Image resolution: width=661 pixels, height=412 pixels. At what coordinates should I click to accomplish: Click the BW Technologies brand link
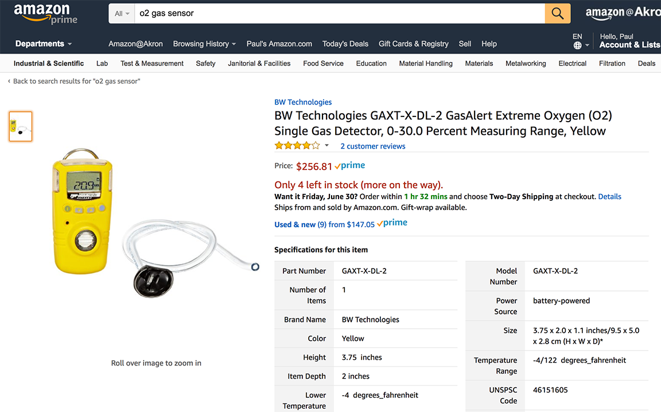(303, 102)
